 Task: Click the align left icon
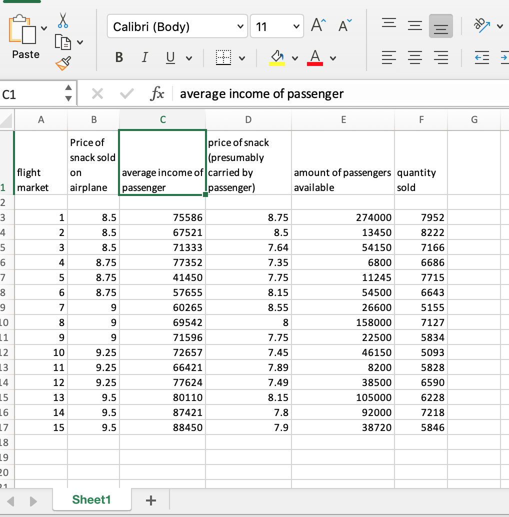(389, 57)
